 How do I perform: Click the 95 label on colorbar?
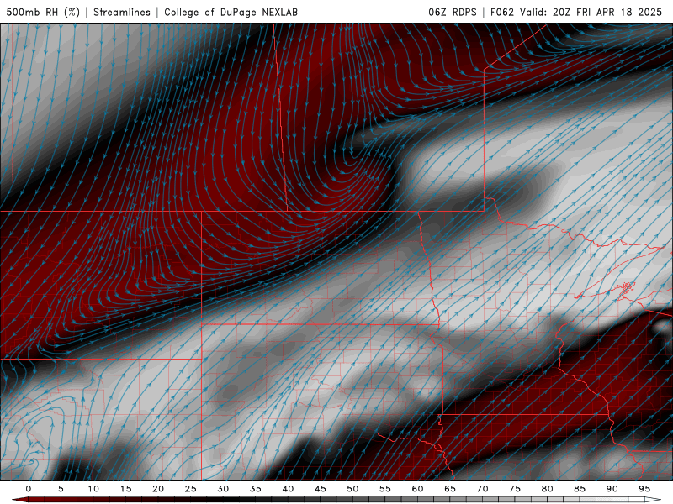pyautogui.click(x=644, y=489)
